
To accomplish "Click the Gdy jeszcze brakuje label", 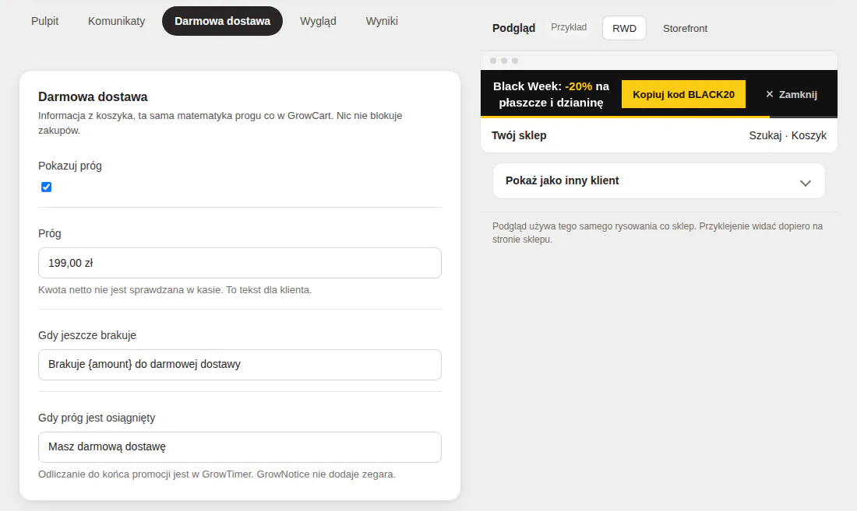I will click(x=87, y=335).
